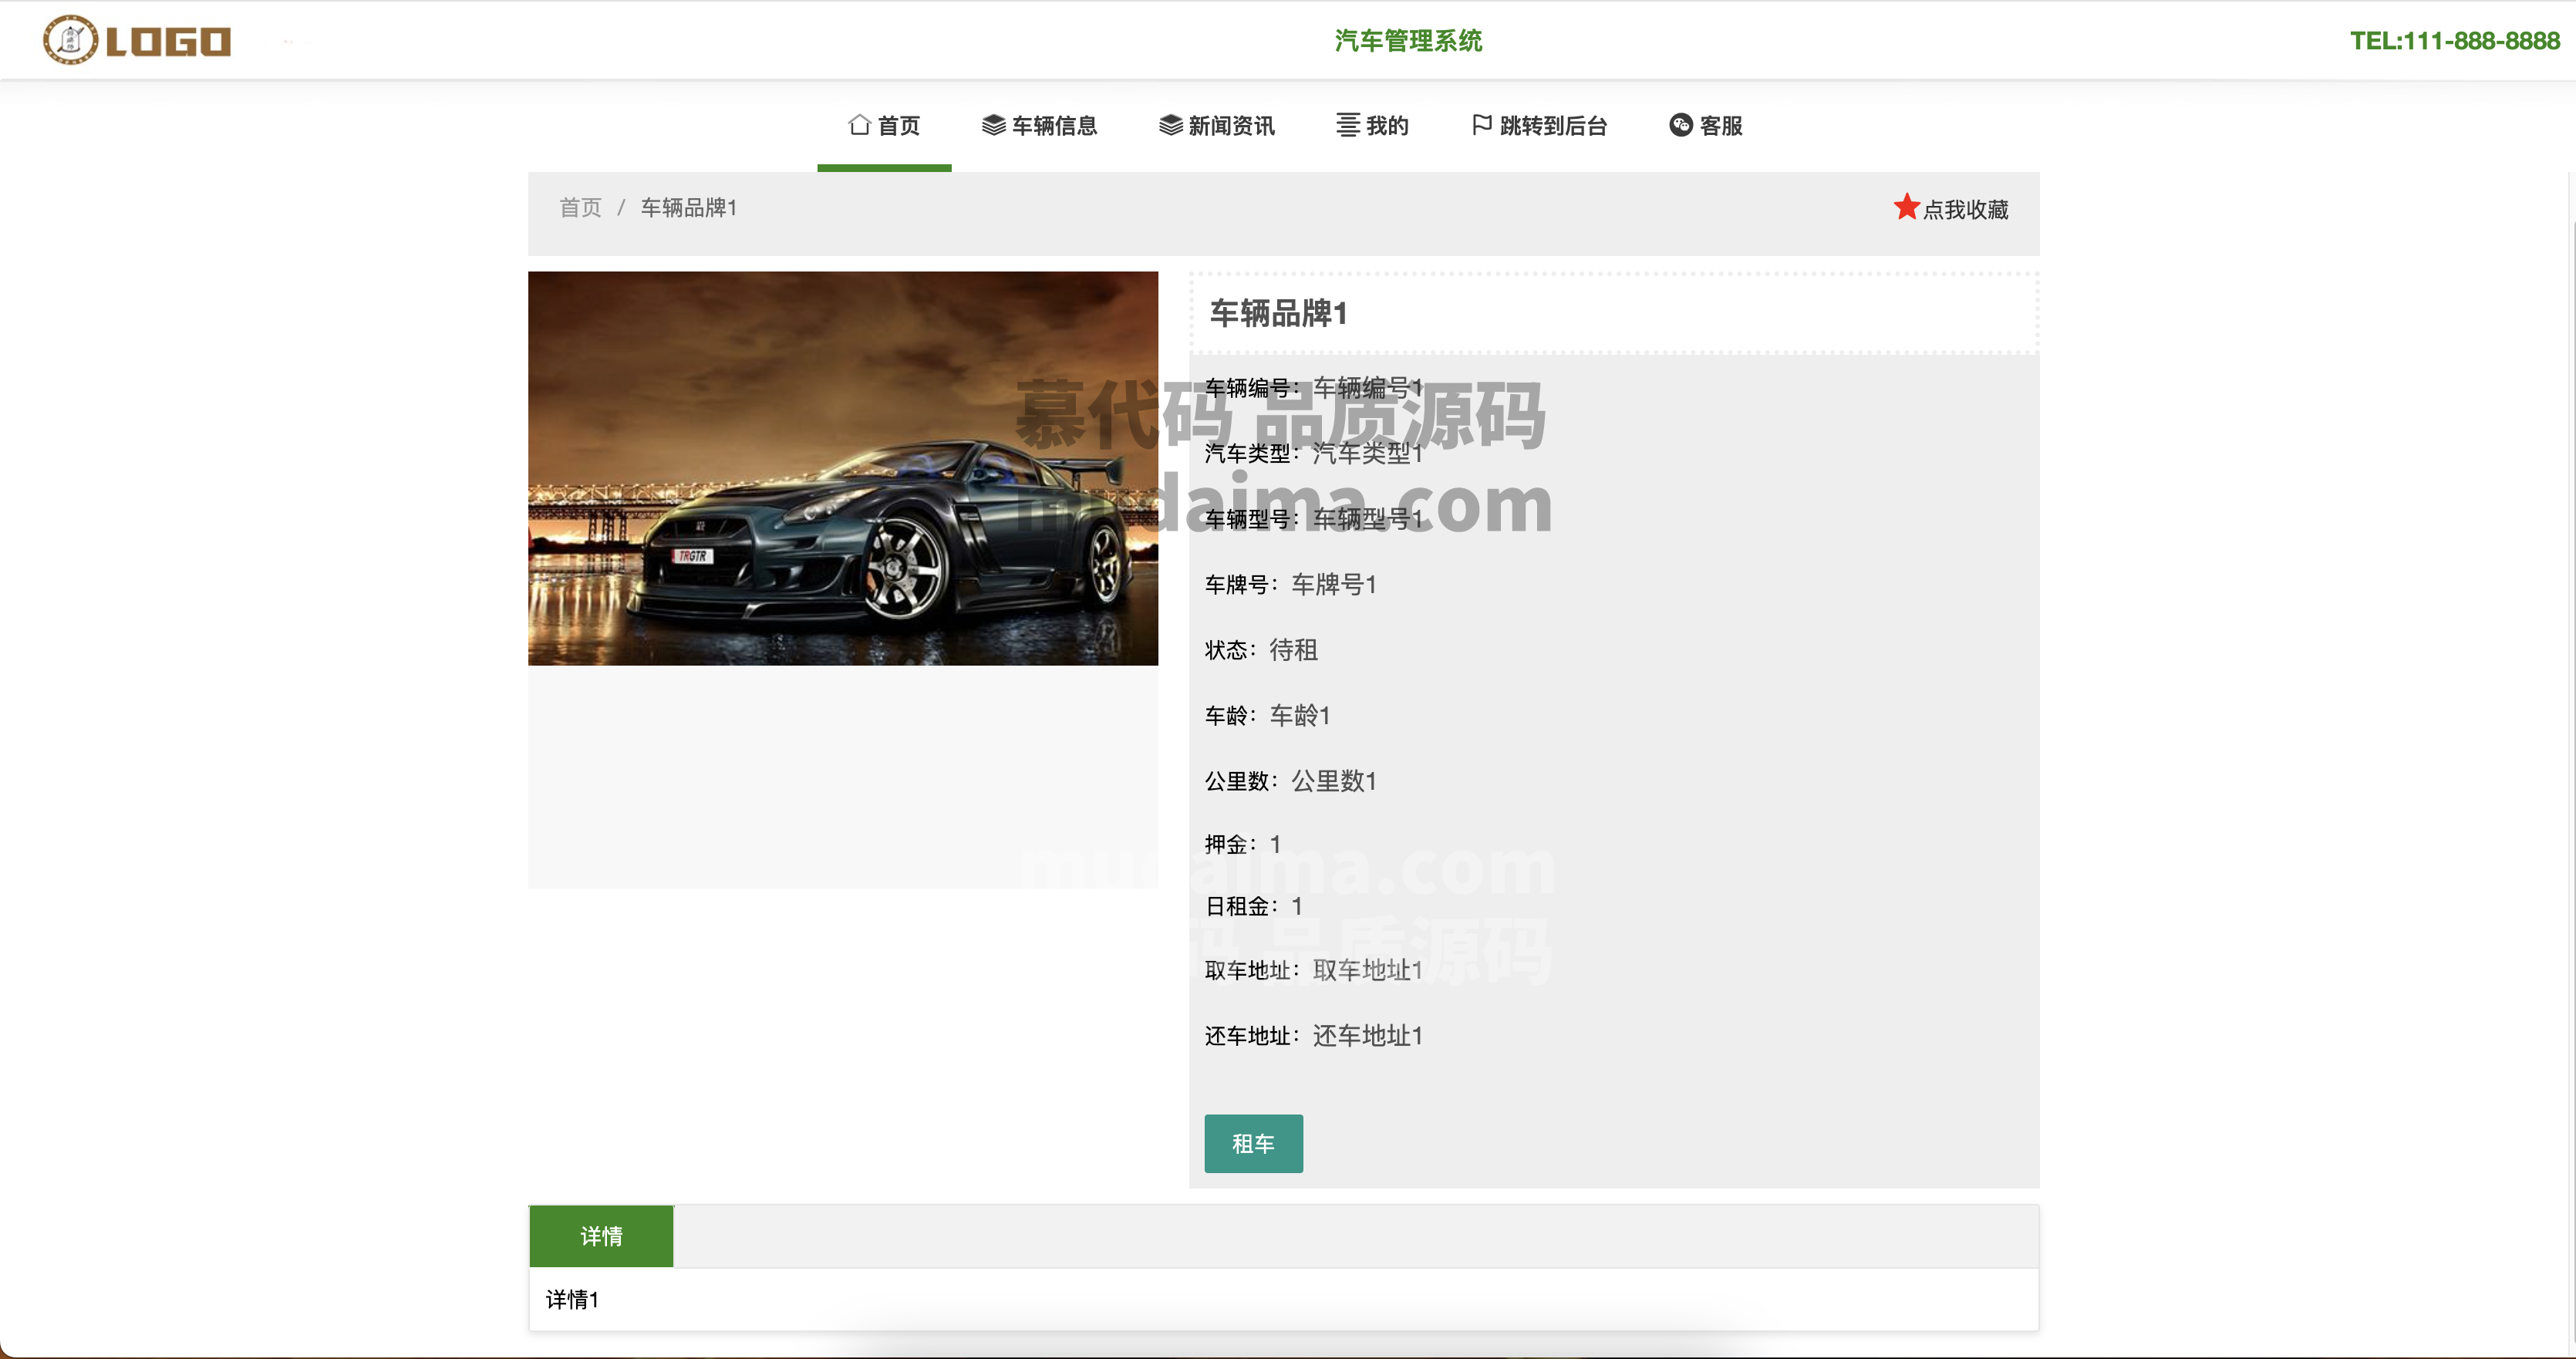Screen dimensions: 2576x1359
Task: Click the home icon in navigation
Action: point(859,125)
